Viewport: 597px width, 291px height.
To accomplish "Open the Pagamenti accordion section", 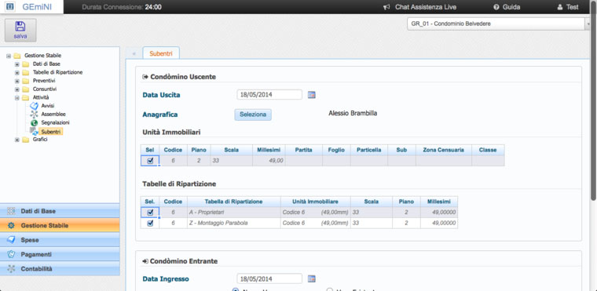I will coord(60,254).
